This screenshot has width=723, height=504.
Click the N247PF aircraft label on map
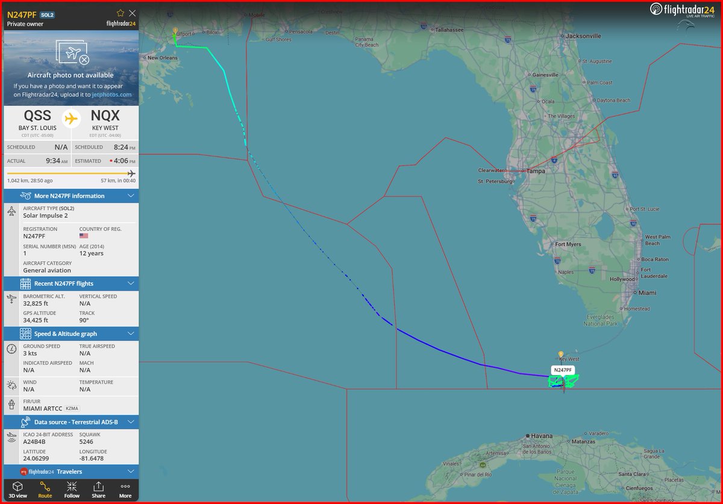click(x=563, y=370)
